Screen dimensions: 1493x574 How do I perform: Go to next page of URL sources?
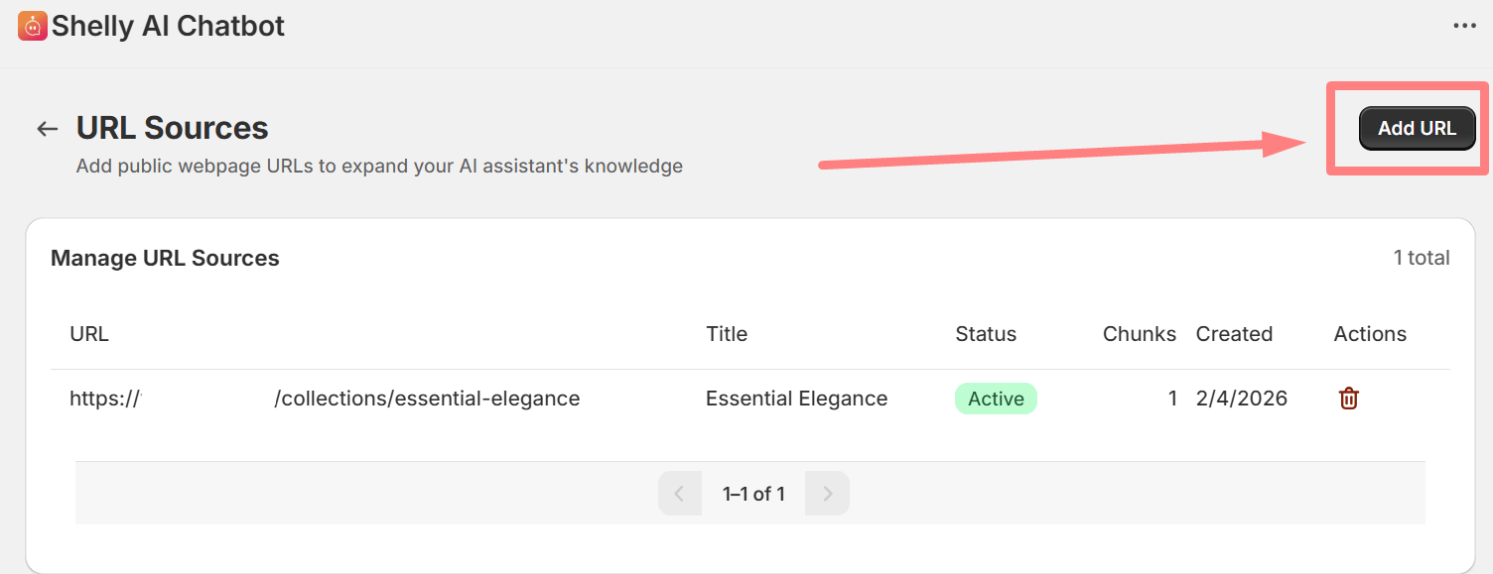click(x=827, y=494)
